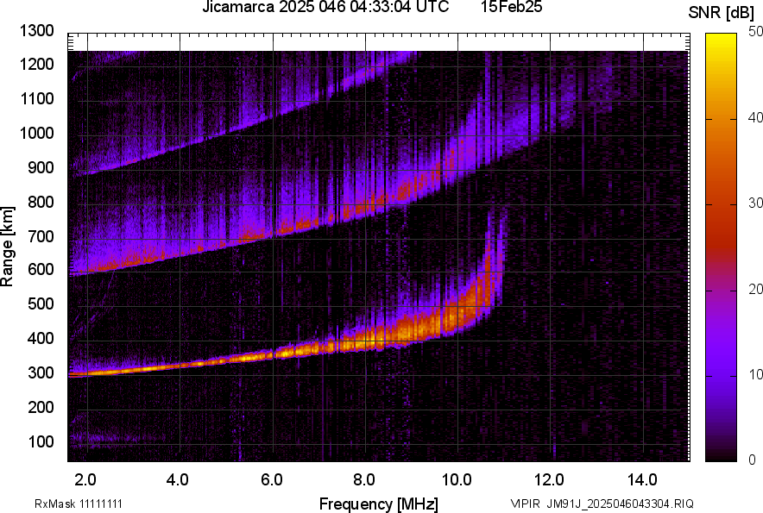Click the frequency tick label "8.0"

pyautogui.click(x=364, y=480)
